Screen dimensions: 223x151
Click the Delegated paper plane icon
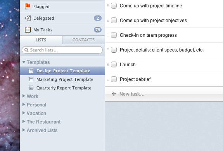click(x=28, y=18)
